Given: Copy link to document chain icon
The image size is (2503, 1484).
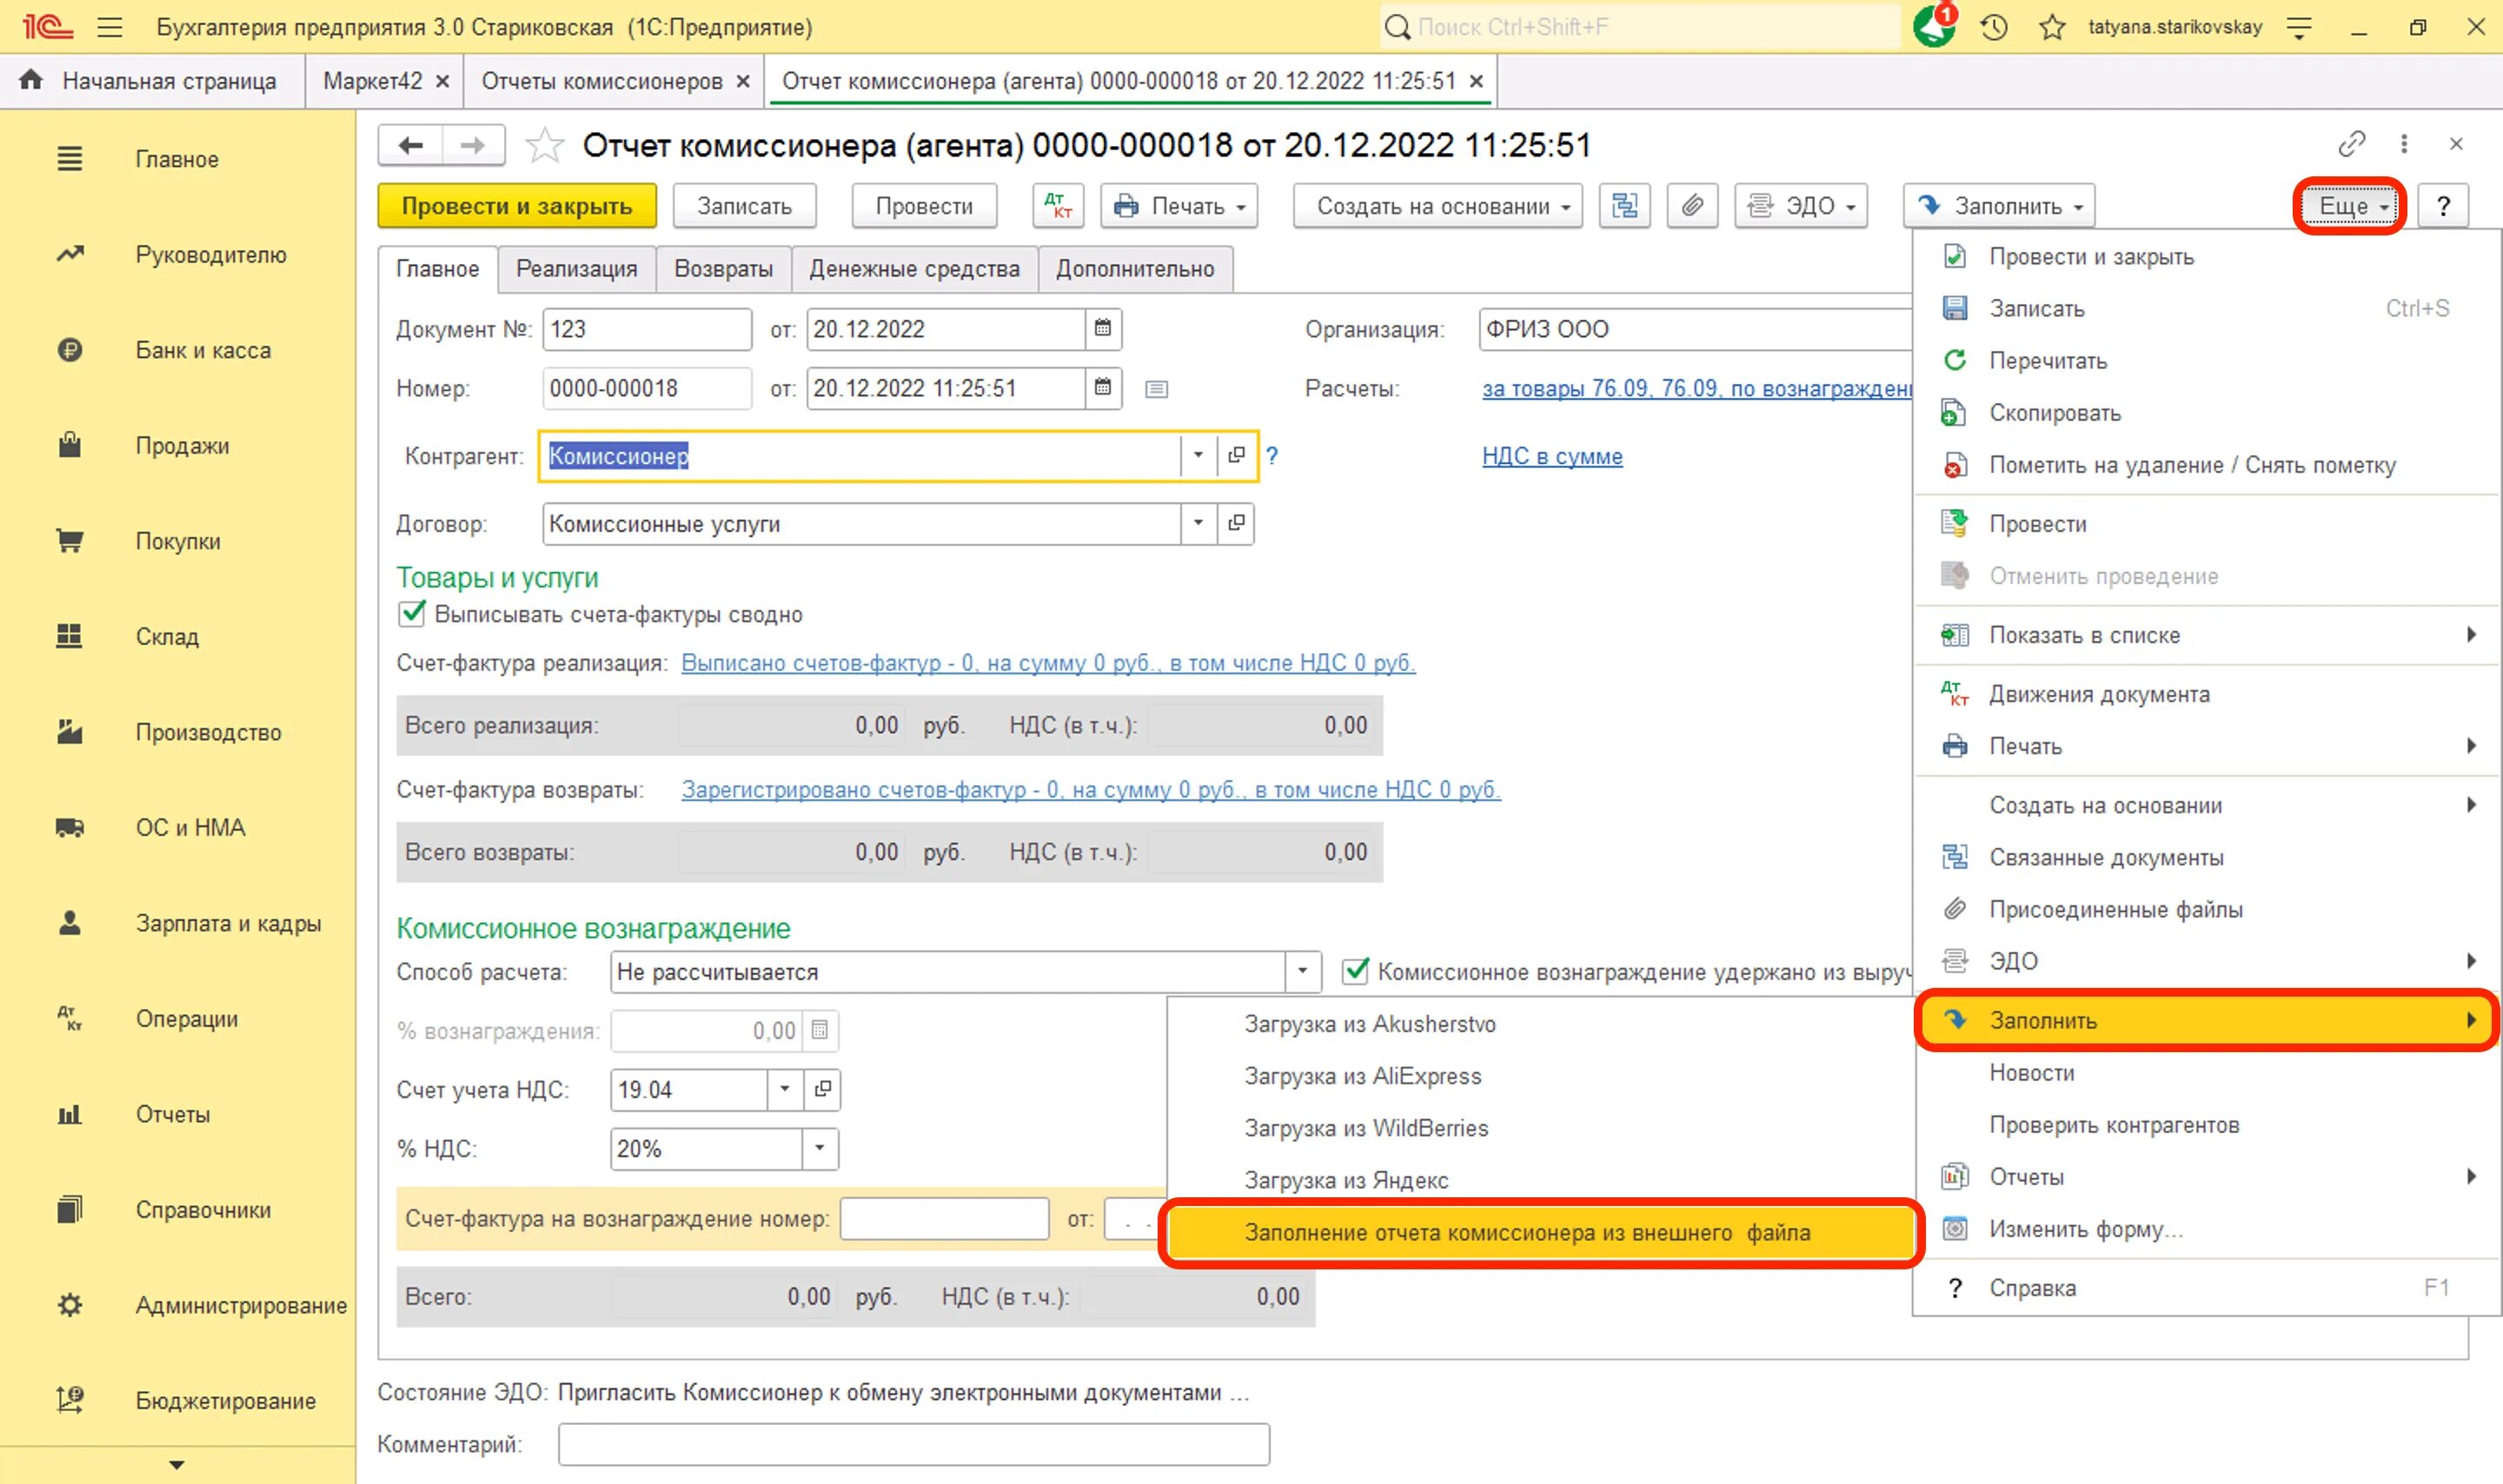Looking at the screenshot, I should pyautogui.click(x=2351, y=144).
